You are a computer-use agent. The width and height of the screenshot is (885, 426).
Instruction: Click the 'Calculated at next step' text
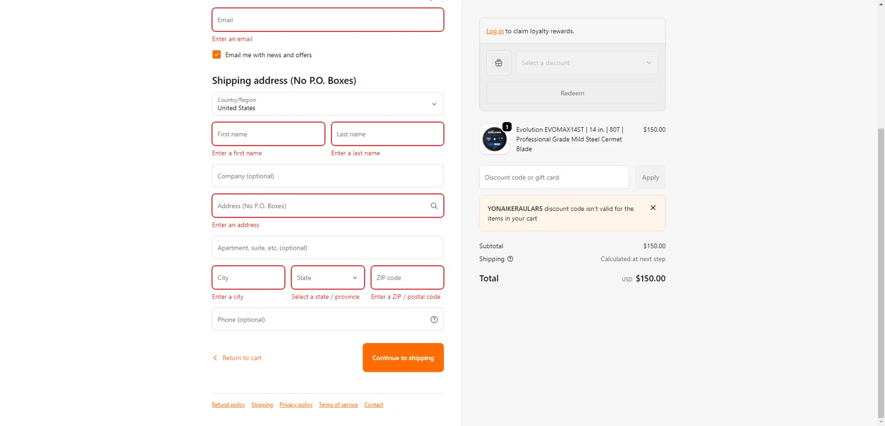coord(633,259)
